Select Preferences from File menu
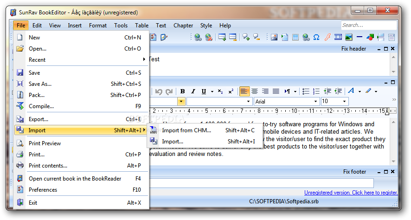The width and height of the screenshot is (411, 220). pos(82,190)
